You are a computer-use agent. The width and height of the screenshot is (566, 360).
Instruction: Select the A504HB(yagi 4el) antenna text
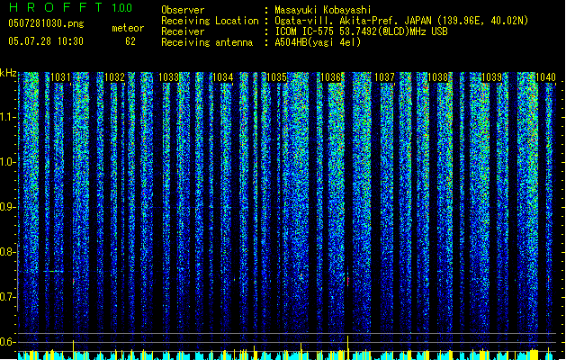point(318,42)
